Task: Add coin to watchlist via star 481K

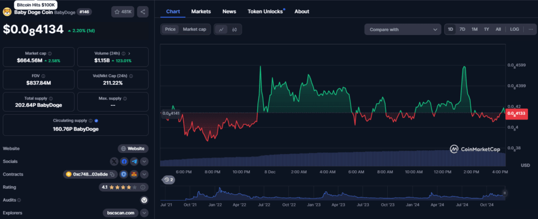Action: pos(122,12)
